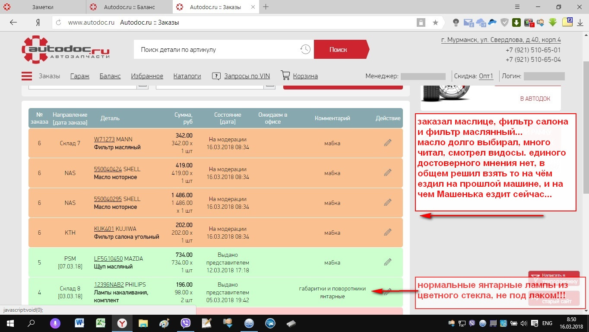Click the 550040295 part number link
The image size is (589, 332).
tap(108, 199)
